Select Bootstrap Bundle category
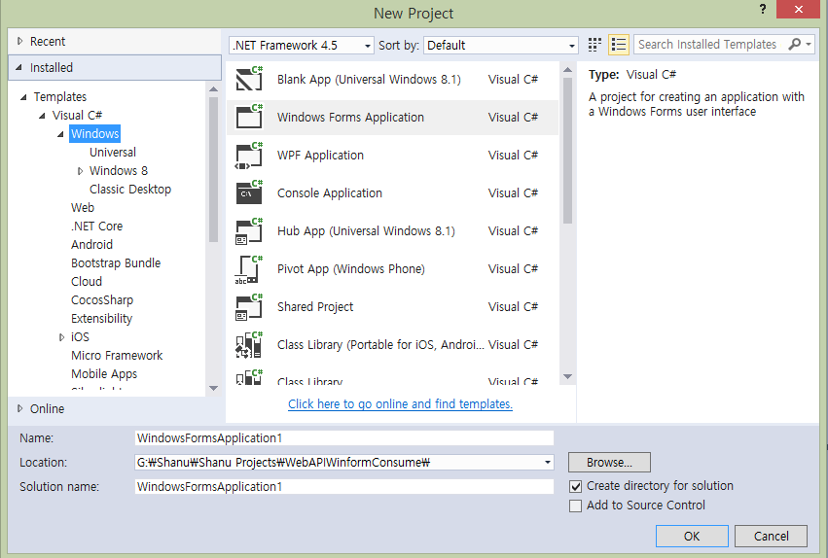Viewport: 828px width, 558px height. 116,263
